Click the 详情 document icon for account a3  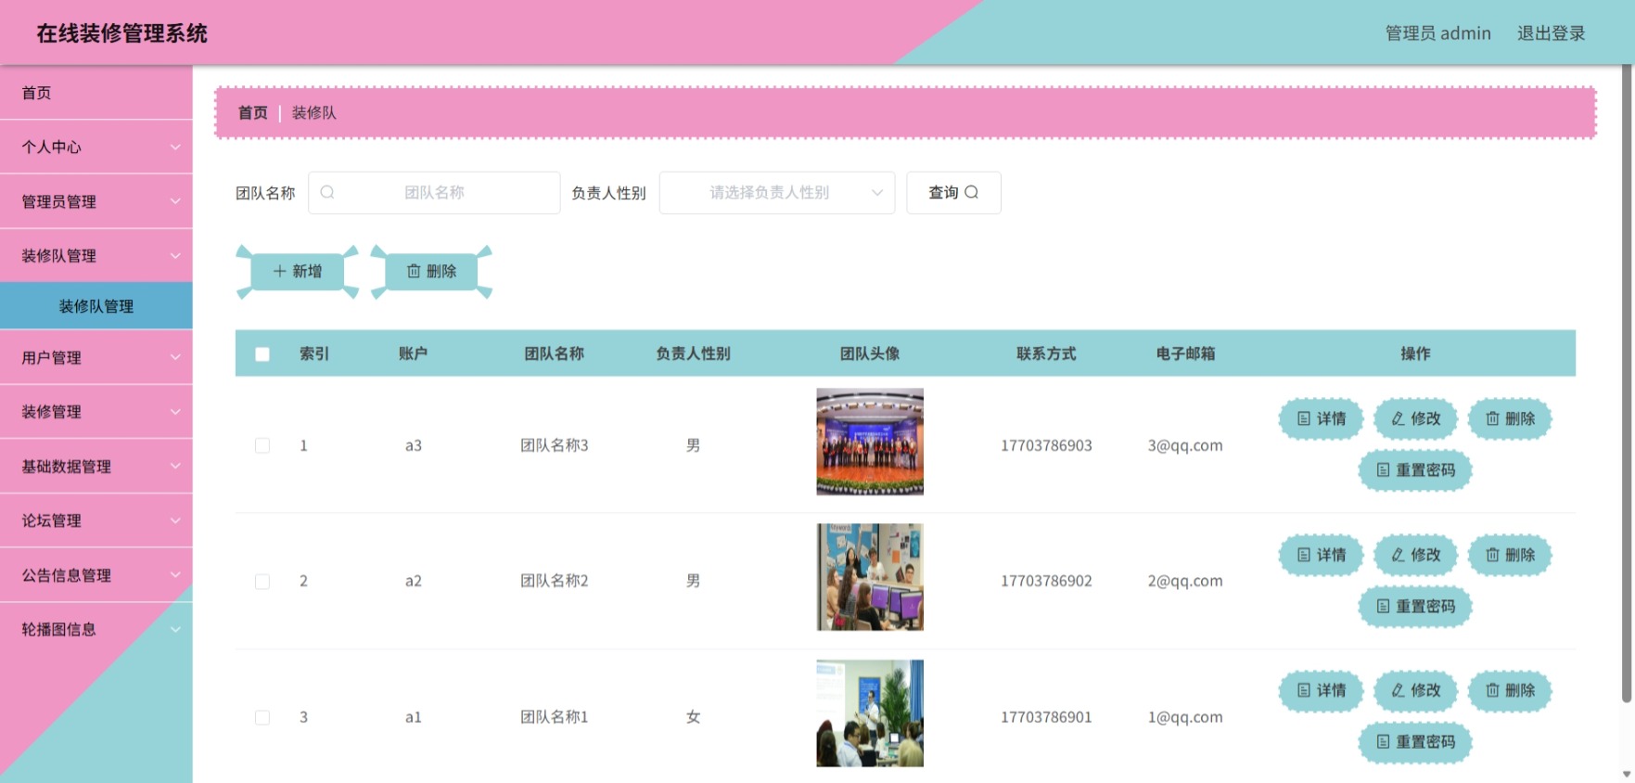1304,418
